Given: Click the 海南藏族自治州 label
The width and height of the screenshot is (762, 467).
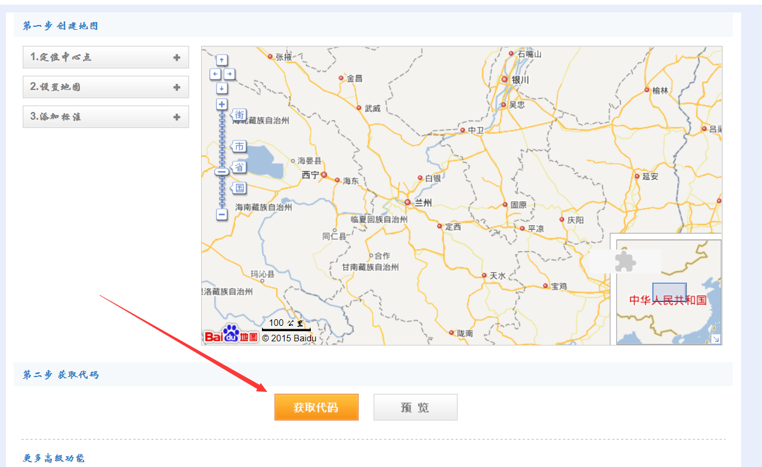Looking at the screenshot, I should 264,207.
